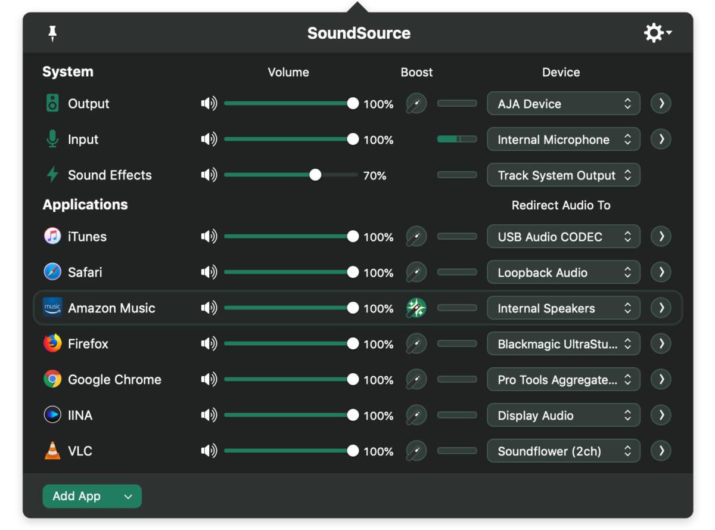
Task: Click the Firefox app icon
Action: click(52, 343)
